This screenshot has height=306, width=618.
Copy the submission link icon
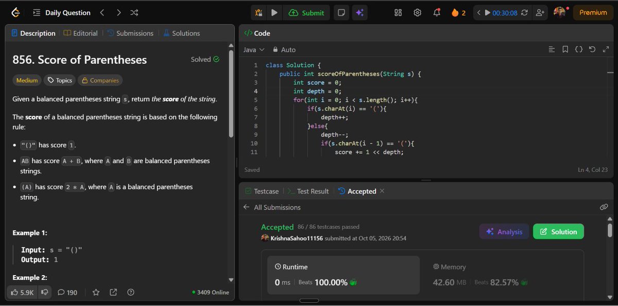point(604,207)
